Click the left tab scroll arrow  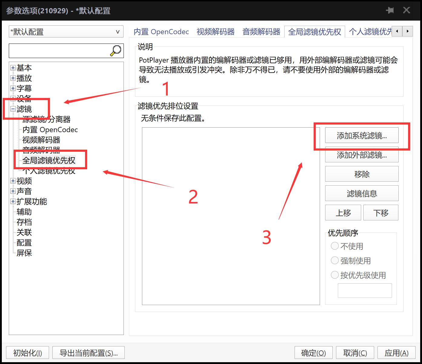click(x=397, y=31)
